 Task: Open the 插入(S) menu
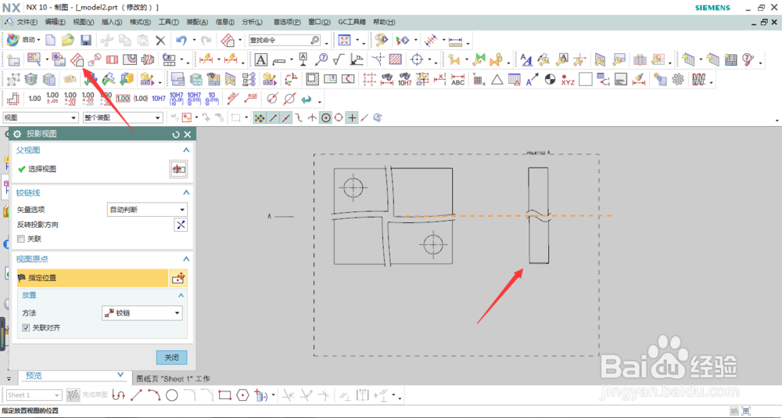112,22
